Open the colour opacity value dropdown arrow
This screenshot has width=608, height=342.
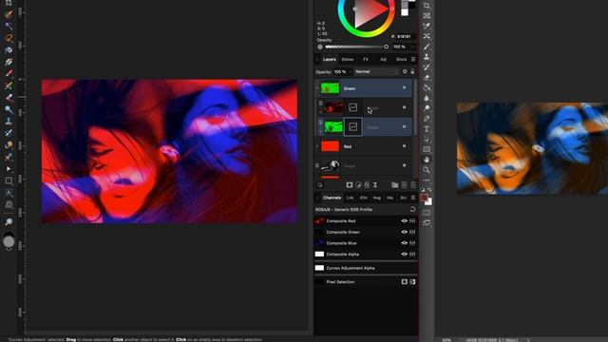tap(413, 47)
